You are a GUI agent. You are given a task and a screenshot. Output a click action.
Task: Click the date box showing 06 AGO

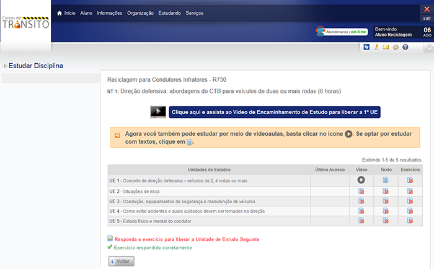pos(427,32)
